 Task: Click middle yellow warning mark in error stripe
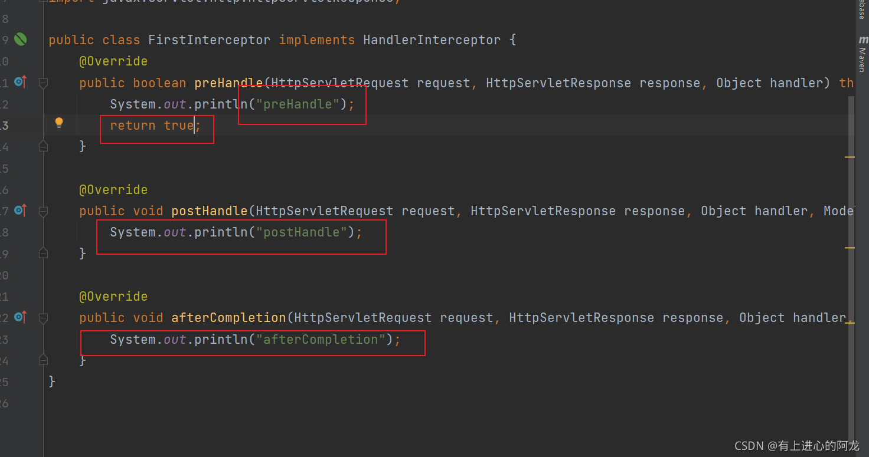pos(850,248)
